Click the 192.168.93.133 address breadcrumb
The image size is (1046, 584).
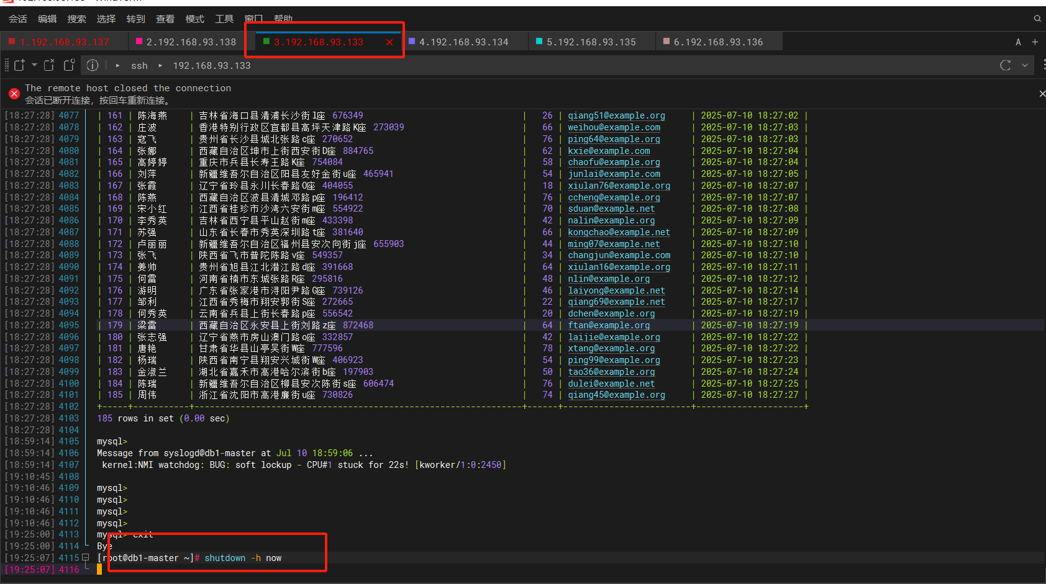pyautogui.click(x=212, y=65)
